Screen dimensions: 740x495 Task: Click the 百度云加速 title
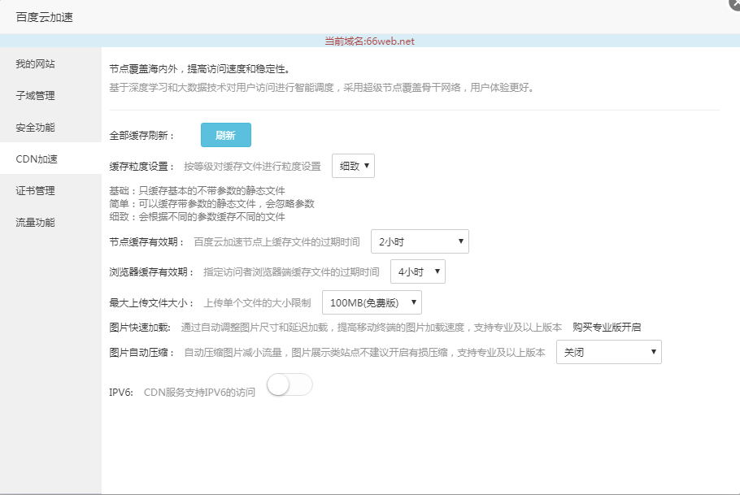(x=45, y=17)
